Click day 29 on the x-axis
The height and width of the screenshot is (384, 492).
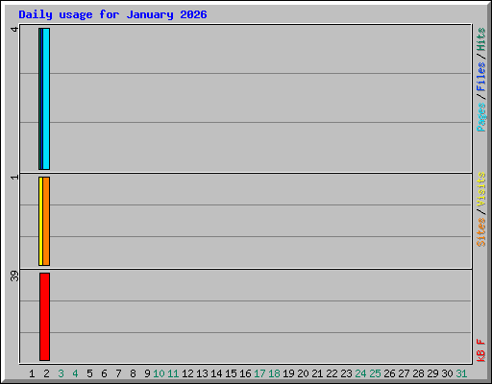[x=432, y=373]
